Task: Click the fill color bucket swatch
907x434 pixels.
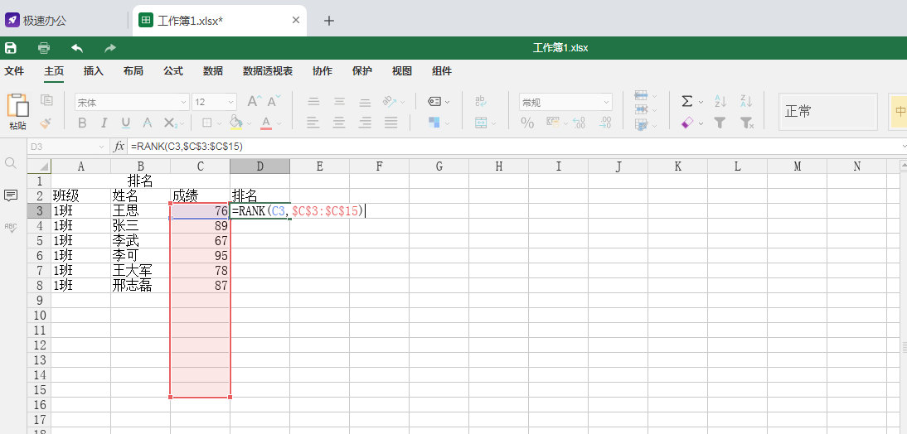Action: pos(236,123)
